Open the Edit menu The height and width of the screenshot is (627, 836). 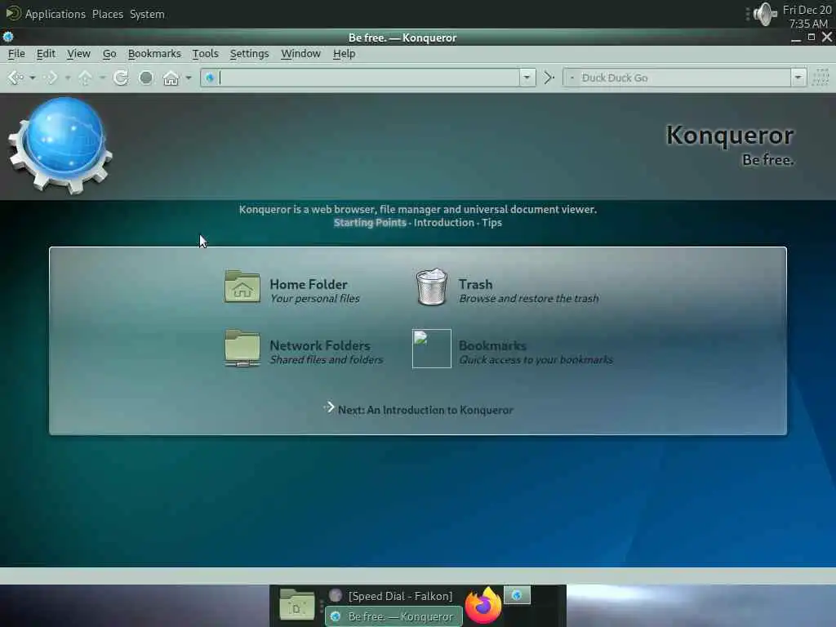tap(46, 54)
